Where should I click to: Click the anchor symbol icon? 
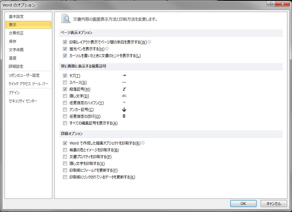(x=124, y=109)
